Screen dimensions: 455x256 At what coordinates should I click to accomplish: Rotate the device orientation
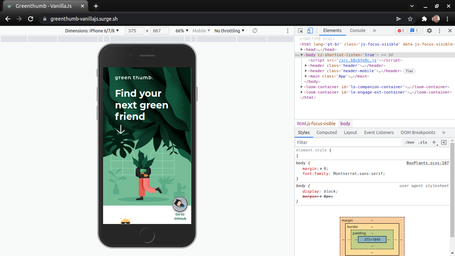[x=255, y=31]
